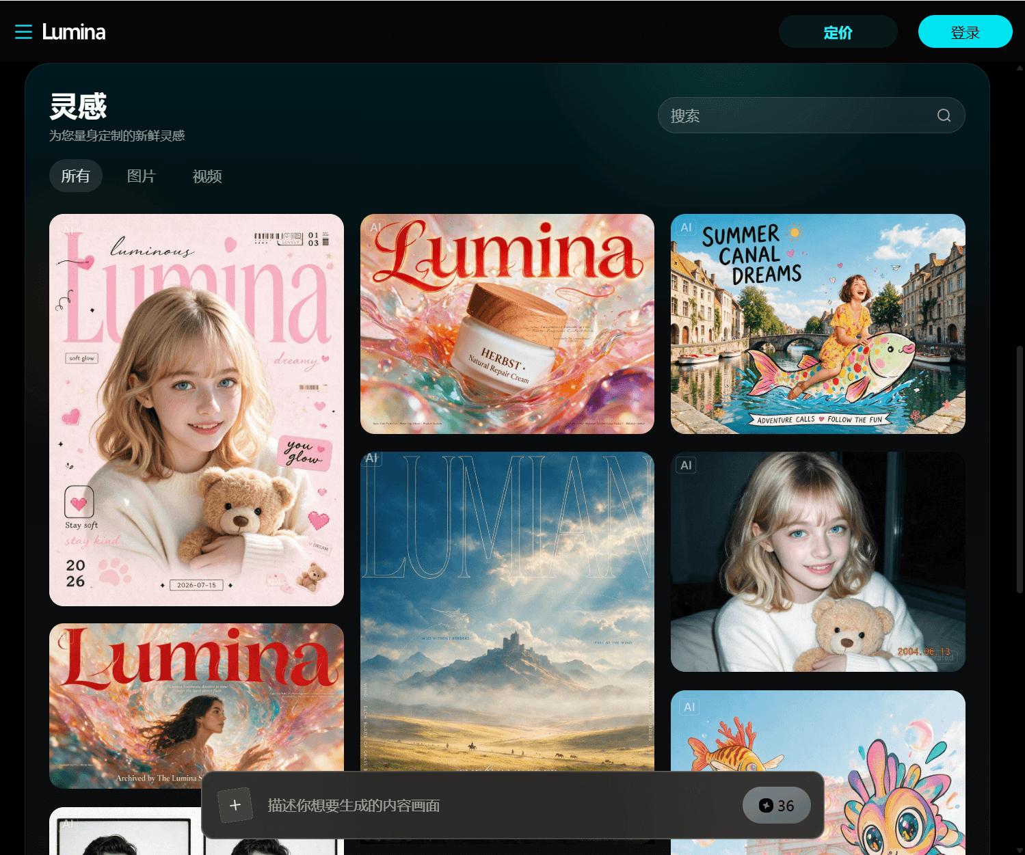This screenshot has width=1025, height=855.
Task: Click the AI badge on the sky landscape poster
Action: click(372, 458)
